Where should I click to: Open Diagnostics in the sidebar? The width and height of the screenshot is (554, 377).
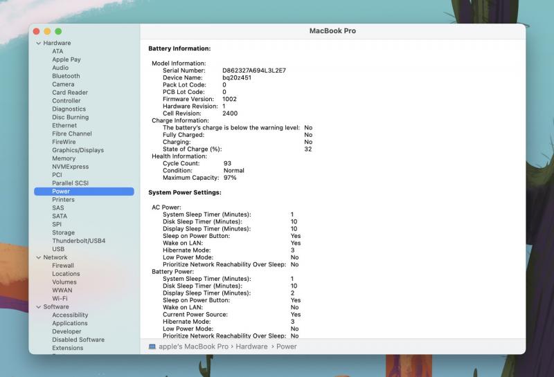coord(69,109)
